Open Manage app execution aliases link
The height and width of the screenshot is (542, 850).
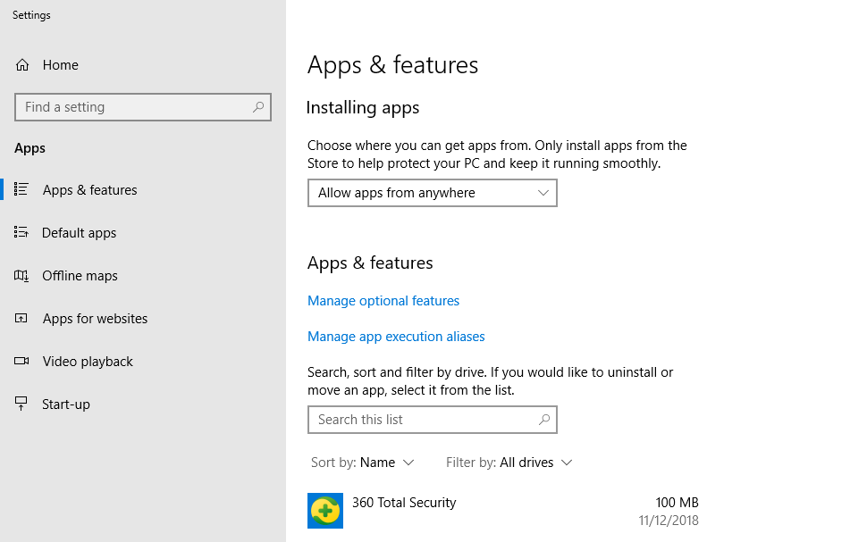pyautogui.click(x=396, y=337)
